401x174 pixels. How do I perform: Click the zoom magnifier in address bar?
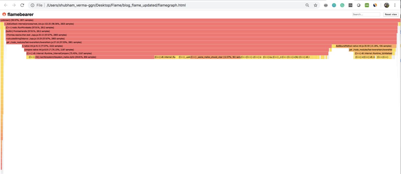pyautogui.click(x=307, y=5)
